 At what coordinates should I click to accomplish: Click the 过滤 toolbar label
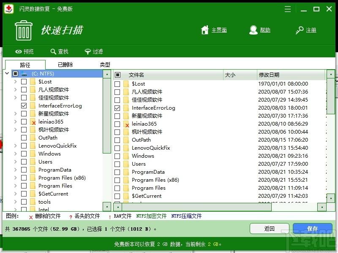(x=98, y=51)
